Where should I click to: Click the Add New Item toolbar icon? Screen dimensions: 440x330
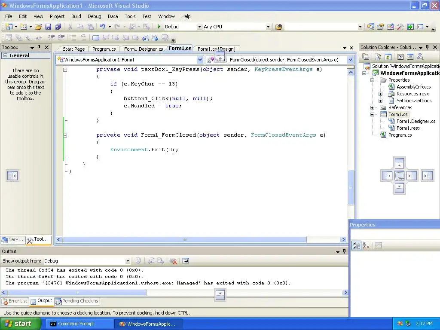coord(24,27)
